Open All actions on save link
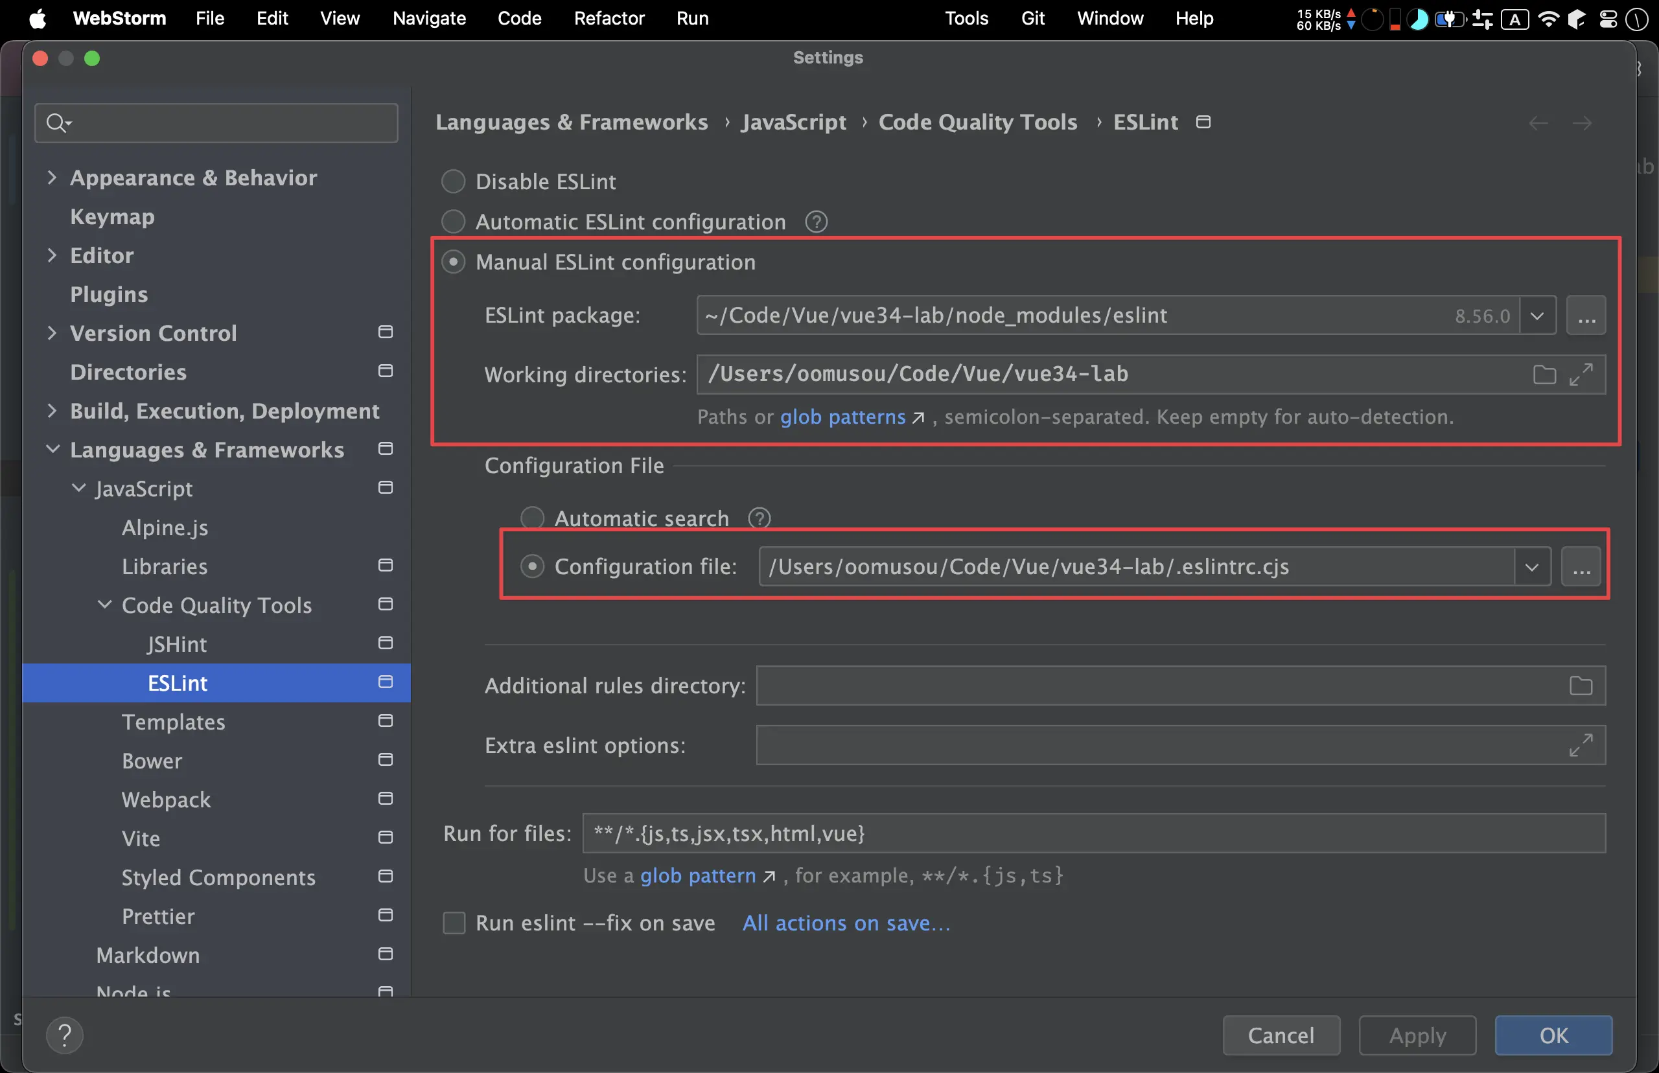 [x=846, y=924]
